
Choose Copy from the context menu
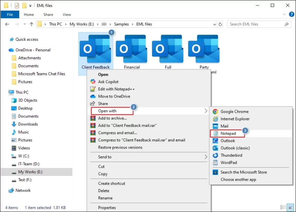(103, 174)
